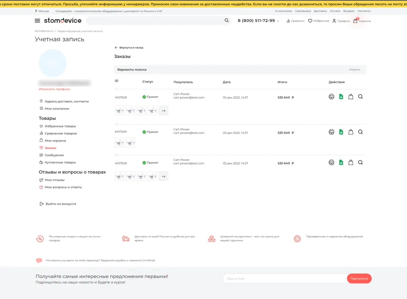Click the shopping bag icon in row 02
Screen dimensions: 407x299
pos(351,132)
